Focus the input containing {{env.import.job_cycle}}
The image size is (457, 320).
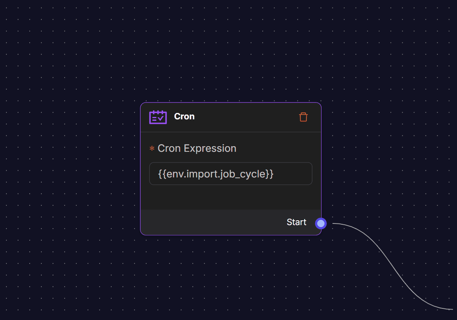pyautogui.click(x=231, y=173)
